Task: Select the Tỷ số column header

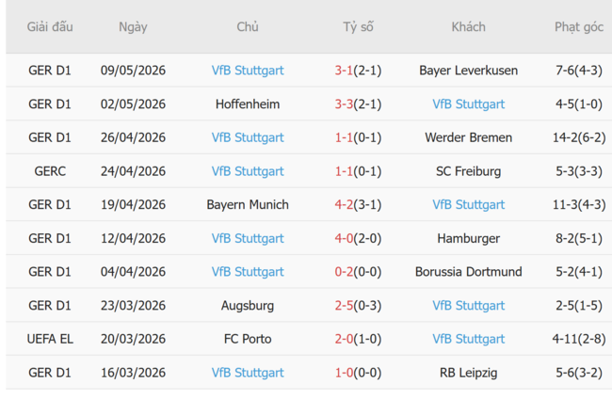Action: pyautogui.click(x=358, y=27)
